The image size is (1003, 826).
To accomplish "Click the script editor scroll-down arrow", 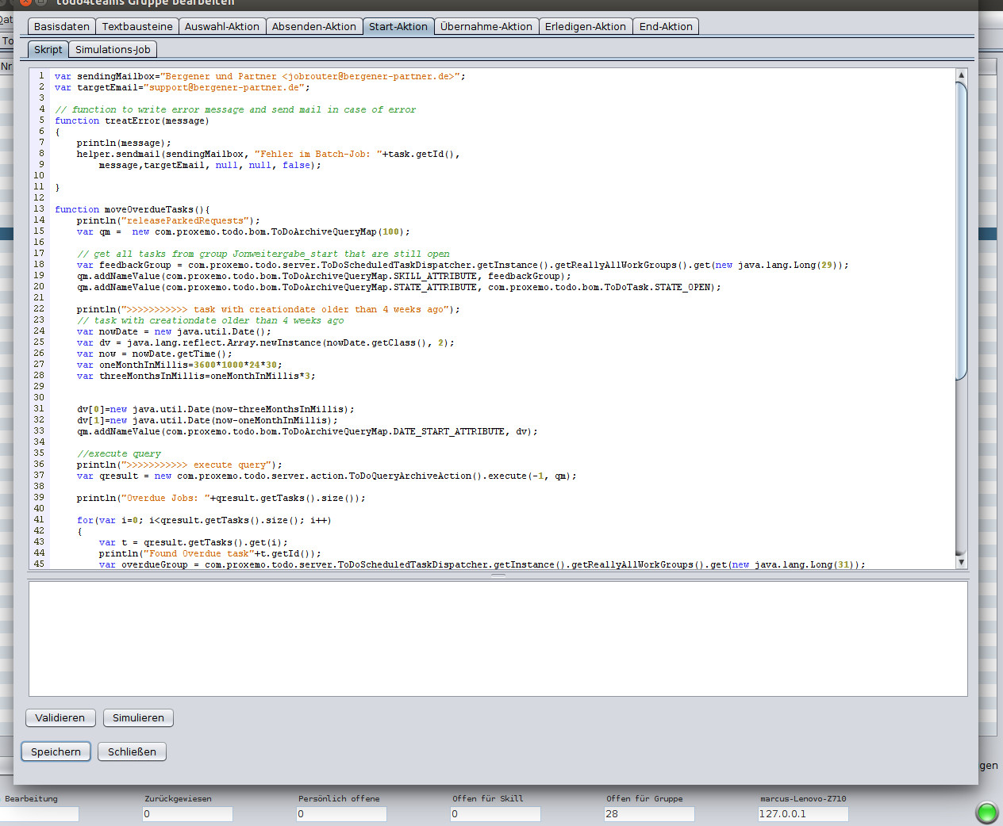I will pos(961,561).
